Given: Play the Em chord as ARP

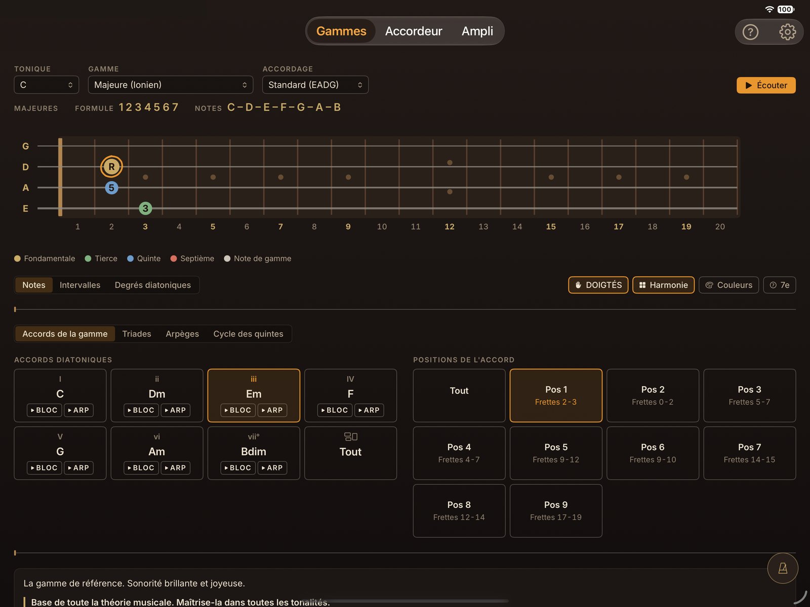Looking at the screenshot, I should pos(272,410).
